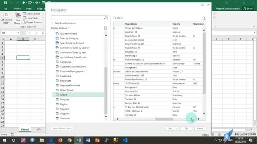Click the Cancel button
The height and width of the screenshot is (144, 257).
(200, 128)
